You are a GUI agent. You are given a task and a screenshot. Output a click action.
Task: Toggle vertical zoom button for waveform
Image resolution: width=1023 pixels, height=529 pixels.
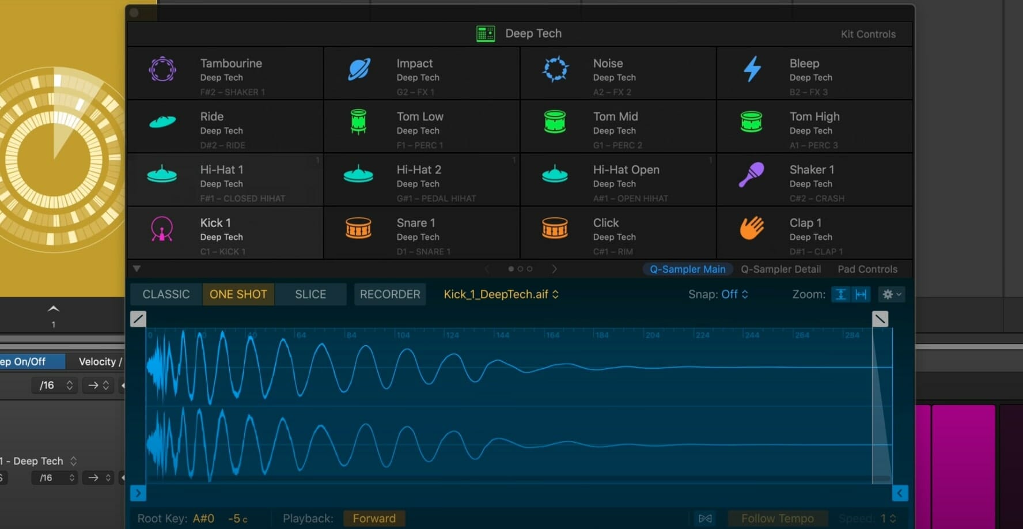pyautogui.click(x=840, y=294)
